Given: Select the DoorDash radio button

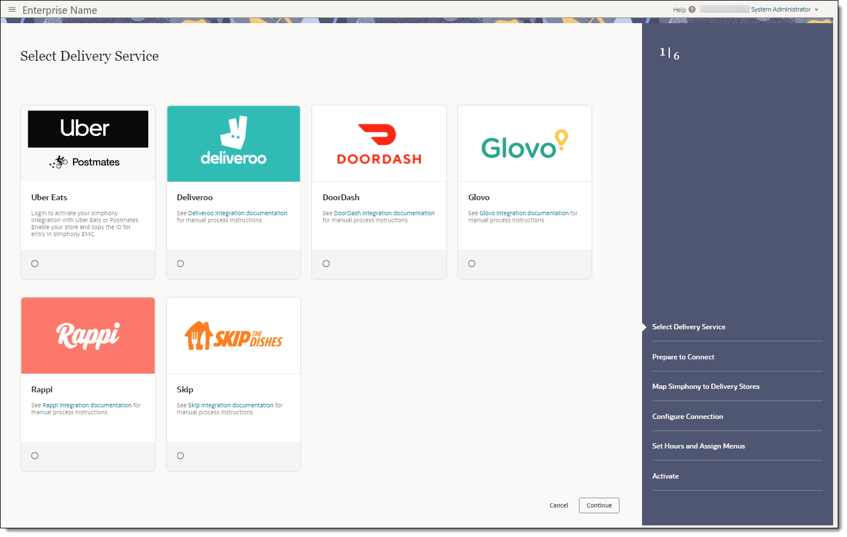Looking at the screenshot, I should 326,264.
